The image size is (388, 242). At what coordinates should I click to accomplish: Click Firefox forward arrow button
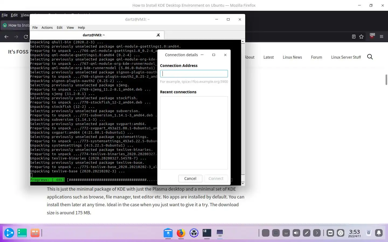tap(16, 37)
